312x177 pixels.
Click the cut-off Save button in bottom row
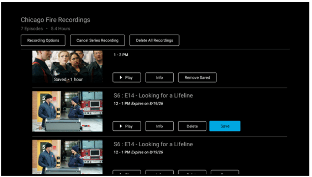click(x=225, y=173)
